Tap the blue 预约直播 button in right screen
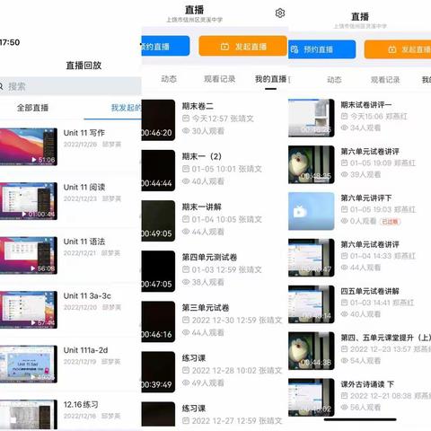The height and width of the screenshot is (431, 431). 322,49
